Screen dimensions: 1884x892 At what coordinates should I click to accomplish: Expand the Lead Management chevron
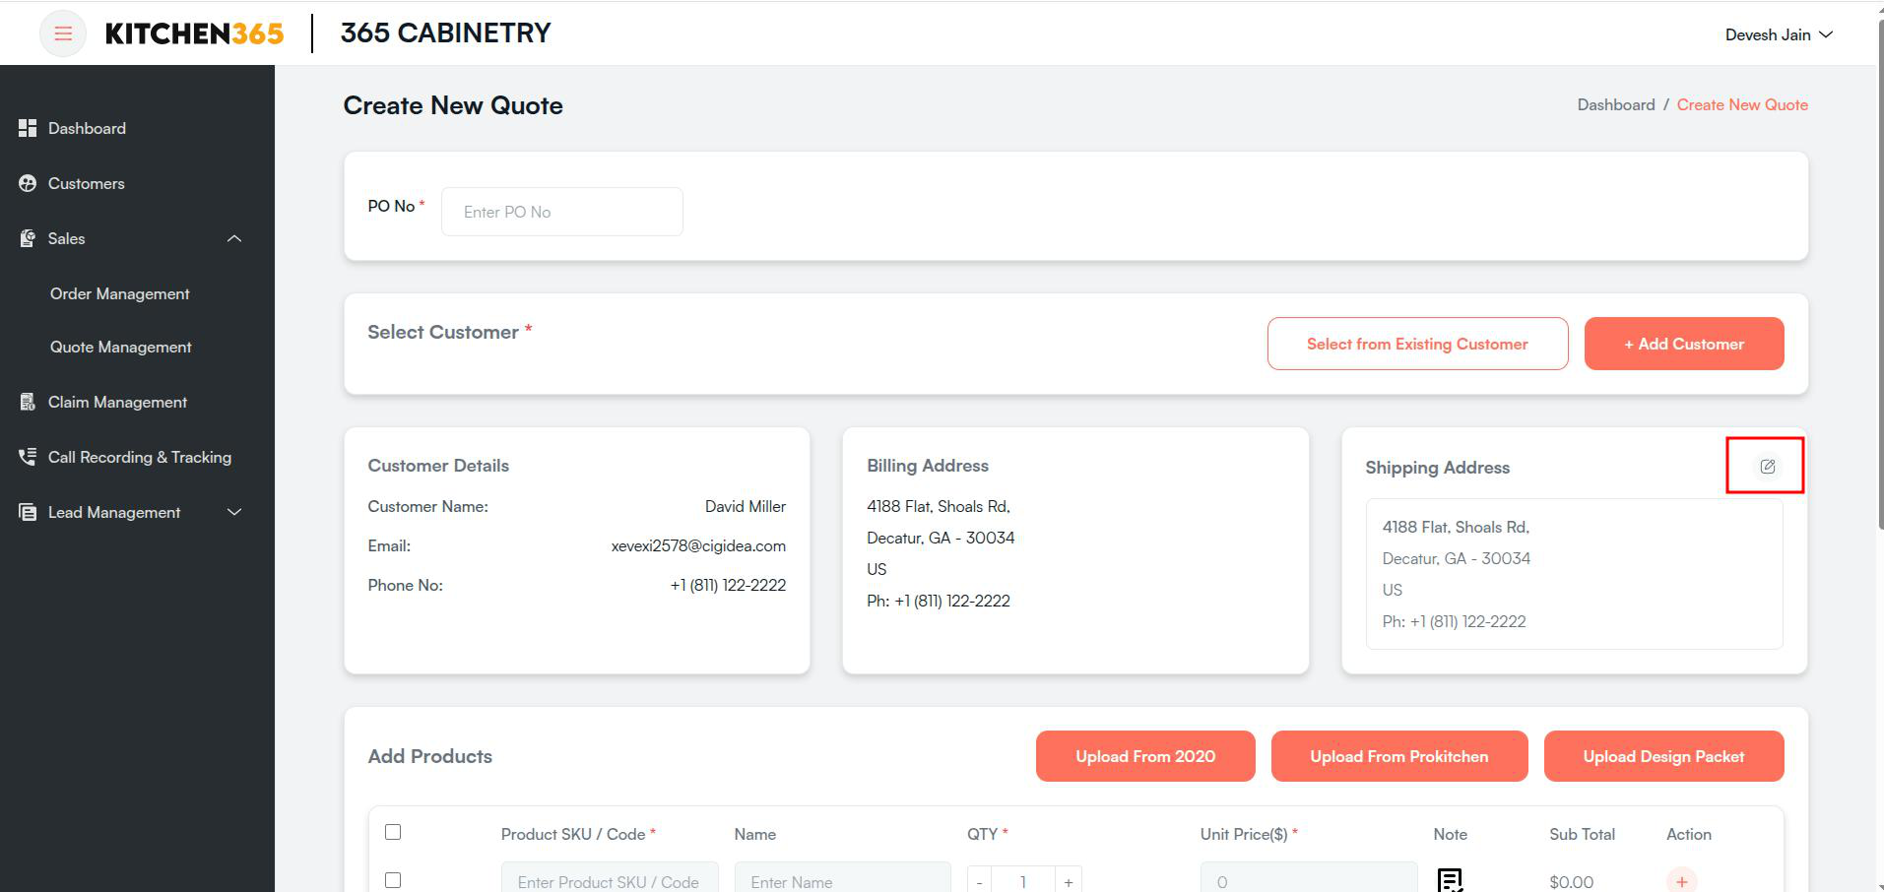coord(234,512)
